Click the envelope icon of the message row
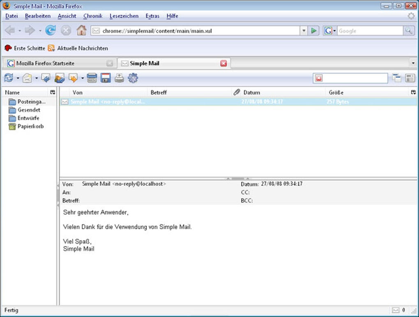 pyautogui.click(x=64, y=102)
